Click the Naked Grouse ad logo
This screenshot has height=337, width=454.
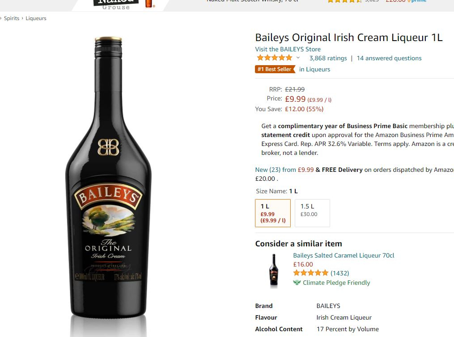click(116, 4)
